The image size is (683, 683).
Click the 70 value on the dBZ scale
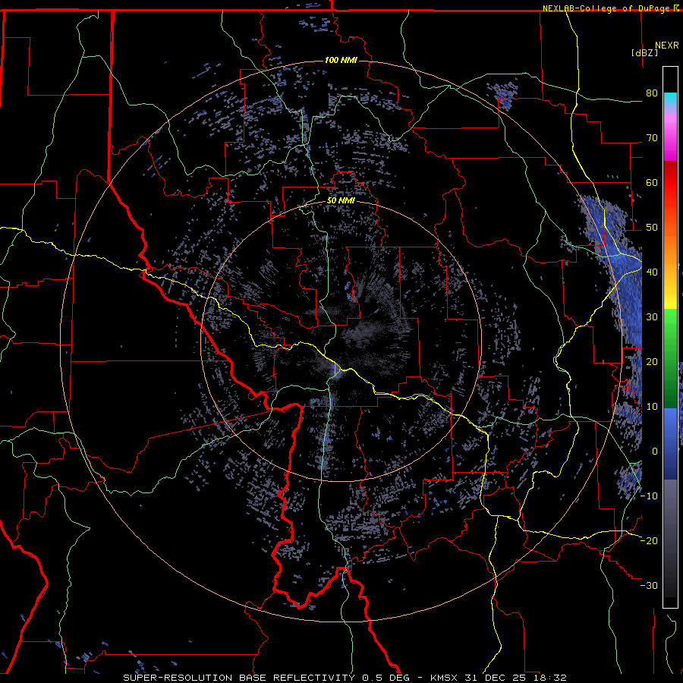pos(652,138)
